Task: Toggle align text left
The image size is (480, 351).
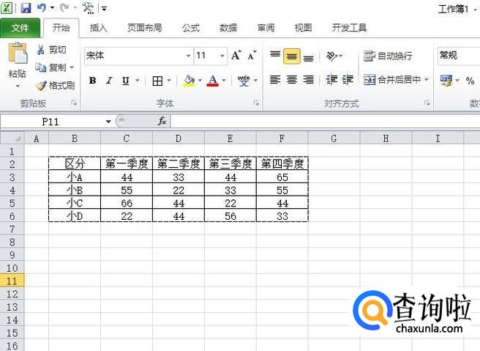Action: [275, 80]
